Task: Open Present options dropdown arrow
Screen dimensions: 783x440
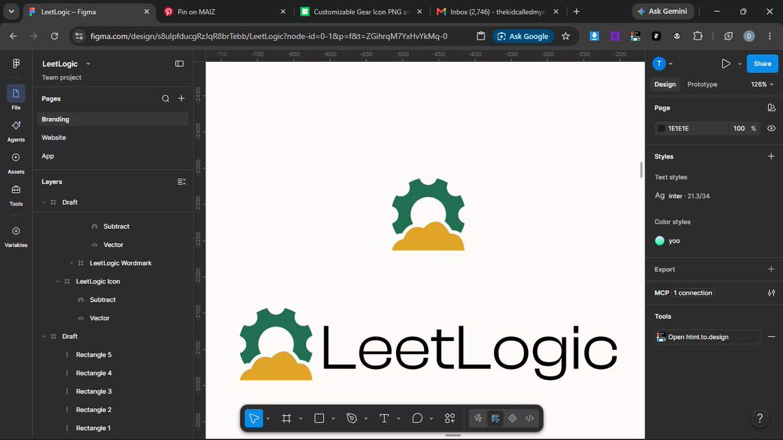Action: tap(739, 64)
